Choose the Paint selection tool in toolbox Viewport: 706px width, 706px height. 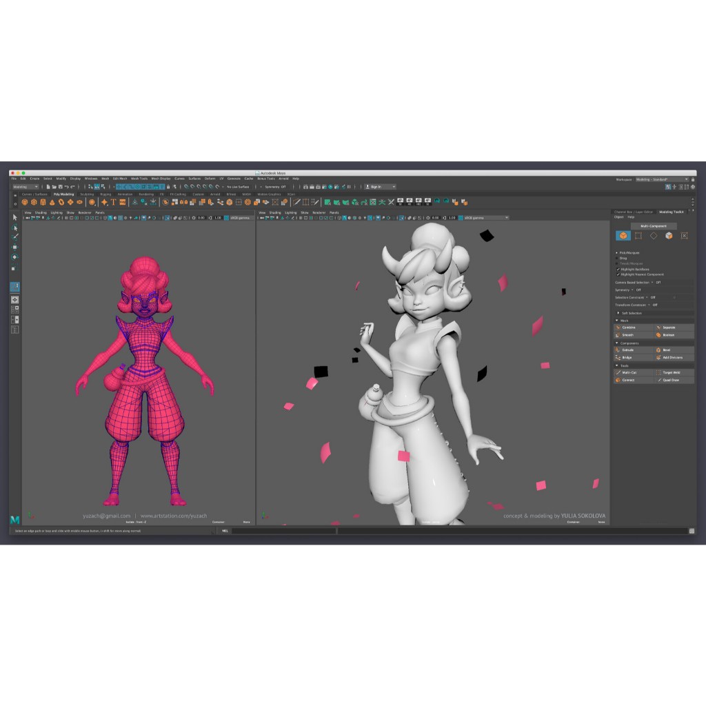tap(15, 237)
